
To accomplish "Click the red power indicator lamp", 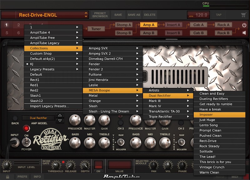I will coord(26,129).
